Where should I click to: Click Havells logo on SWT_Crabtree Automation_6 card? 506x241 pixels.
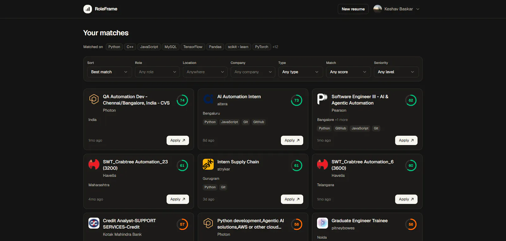[322, 164]
